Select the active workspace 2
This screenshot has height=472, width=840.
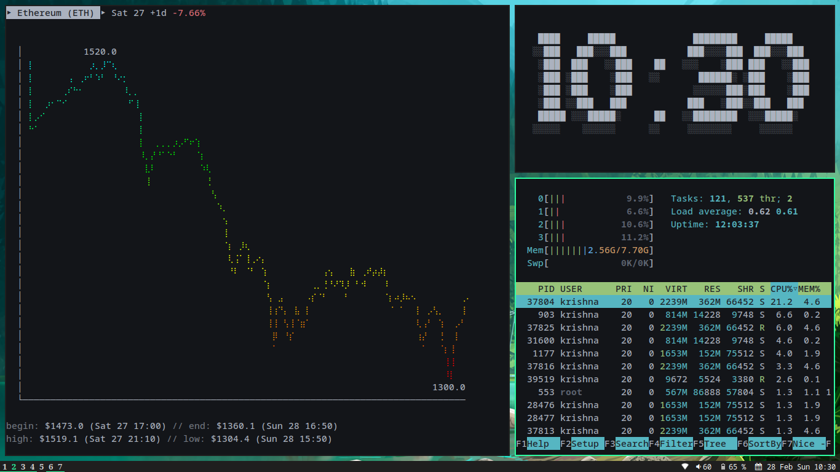tap(14, 467)
